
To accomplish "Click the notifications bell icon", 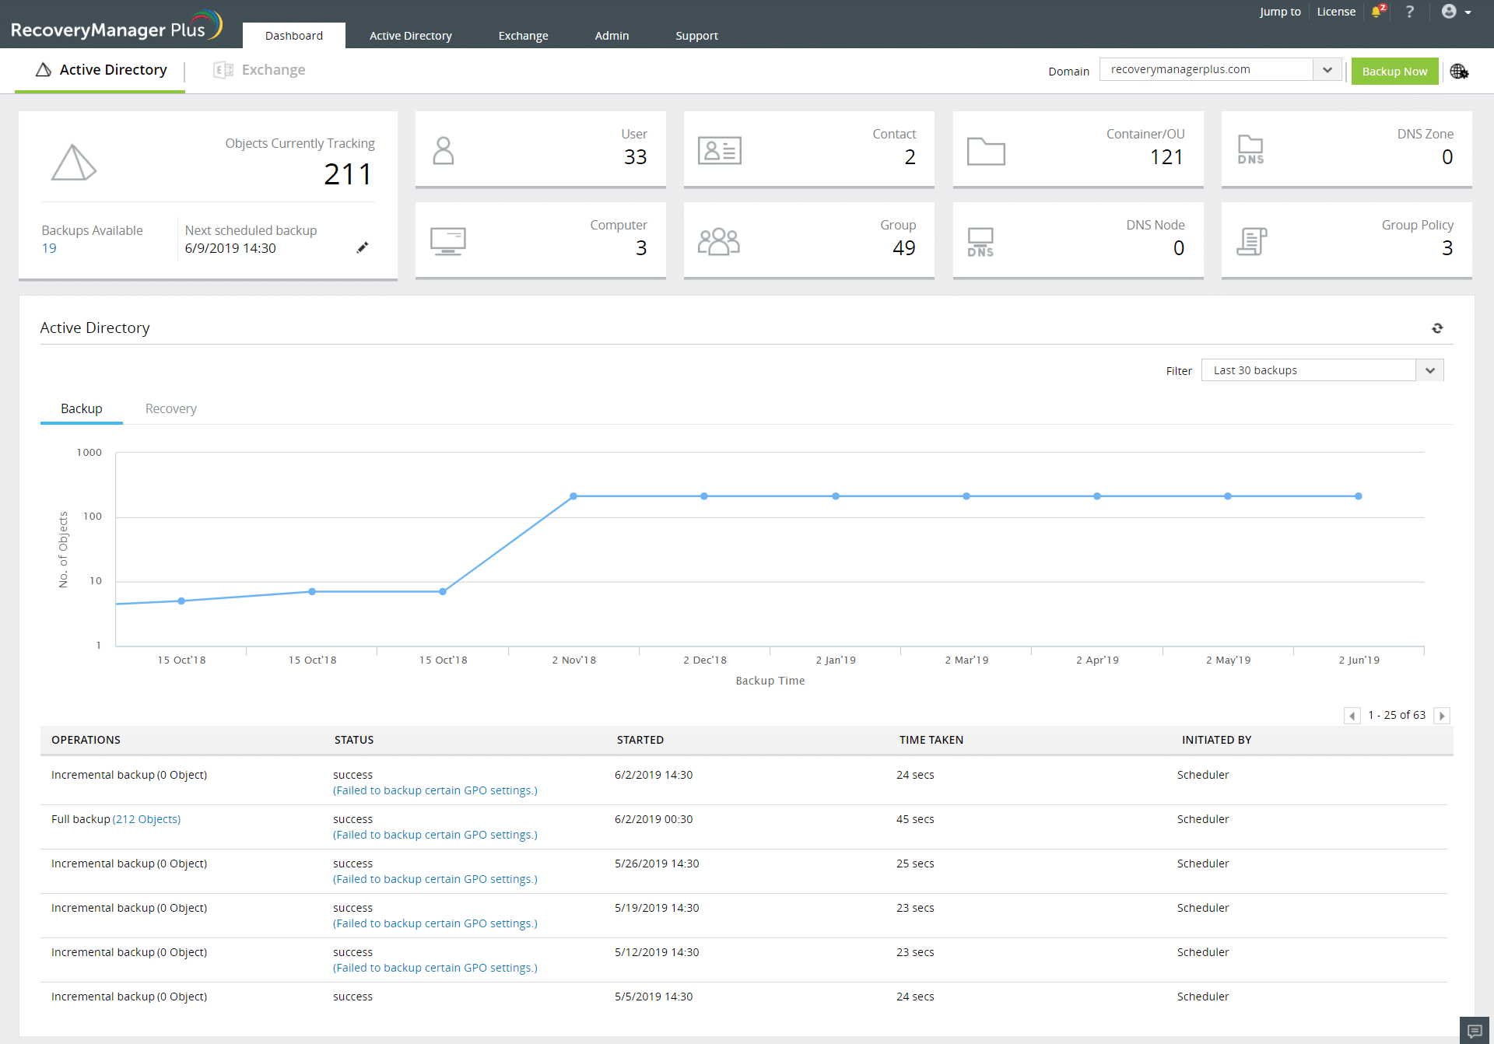I will 1377,12.
